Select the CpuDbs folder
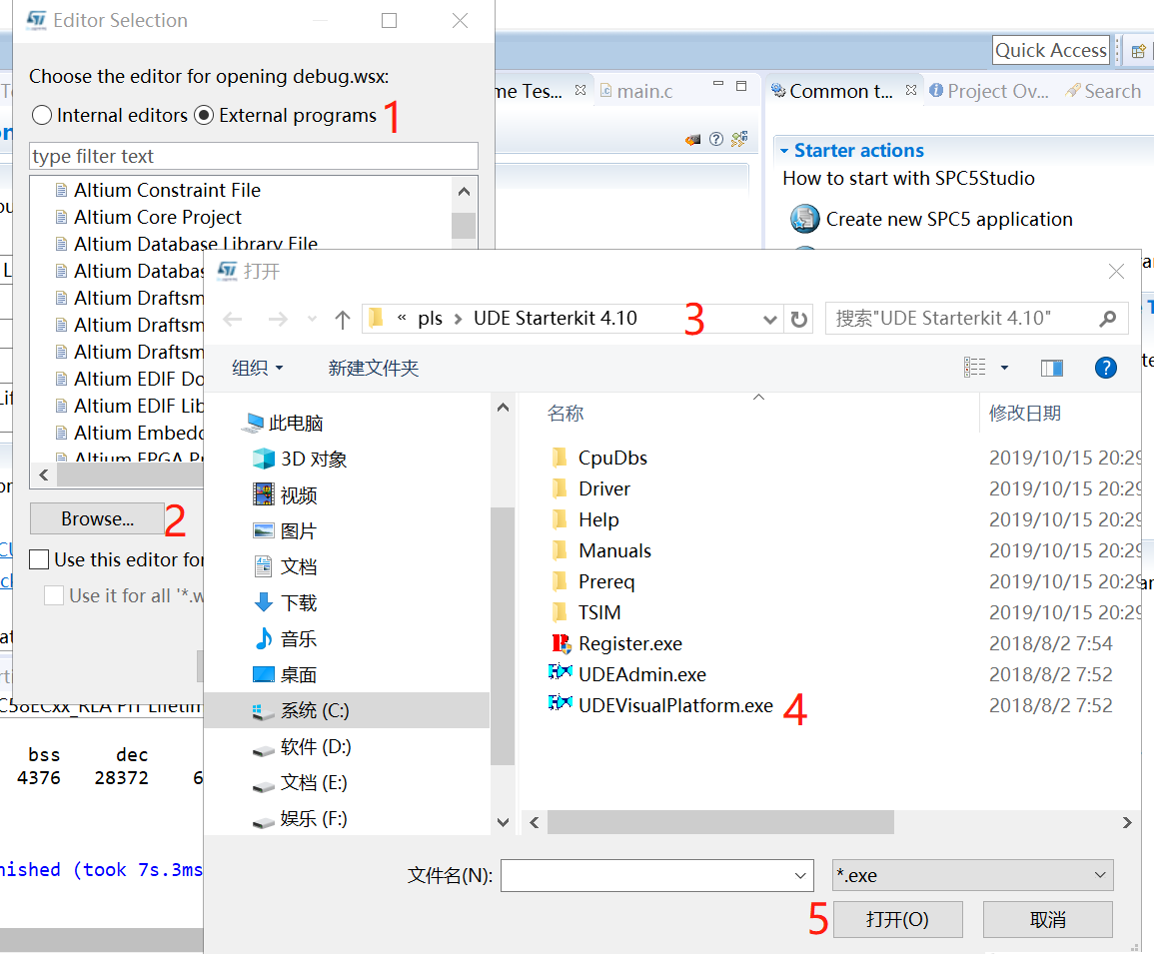 [599, 458]
